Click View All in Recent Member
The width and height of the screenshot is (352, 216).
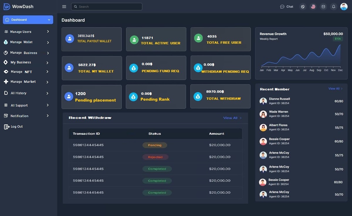[x=335, y=89]
